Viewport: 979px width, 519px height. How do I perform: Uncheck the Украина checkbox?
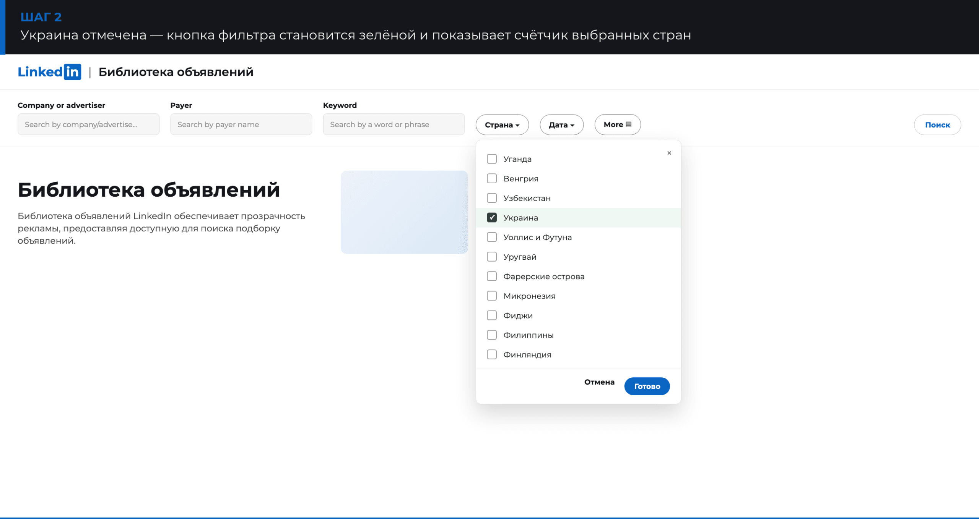(x=492, y=217)
